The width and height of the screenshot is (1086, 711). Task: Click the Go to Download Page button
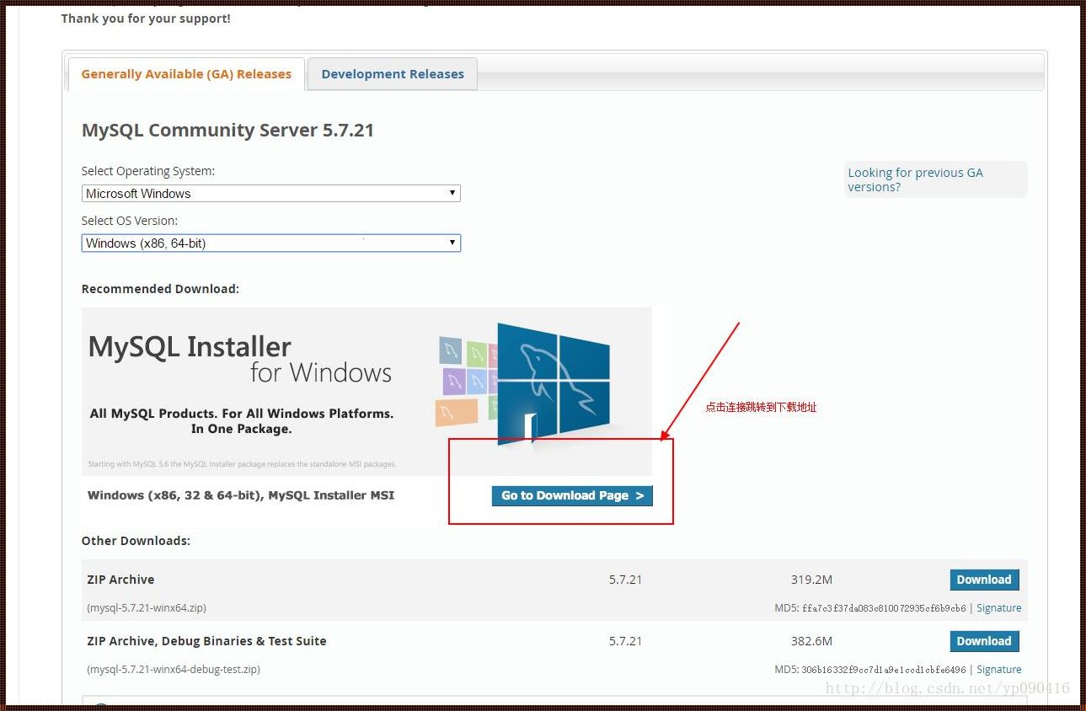[x=572, y=495]
